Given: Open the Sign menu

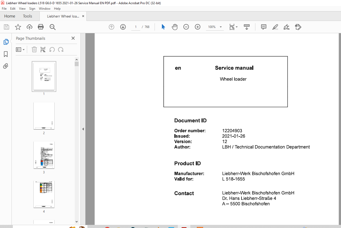Looking at the screenshot, I should [x=32, y=9].
